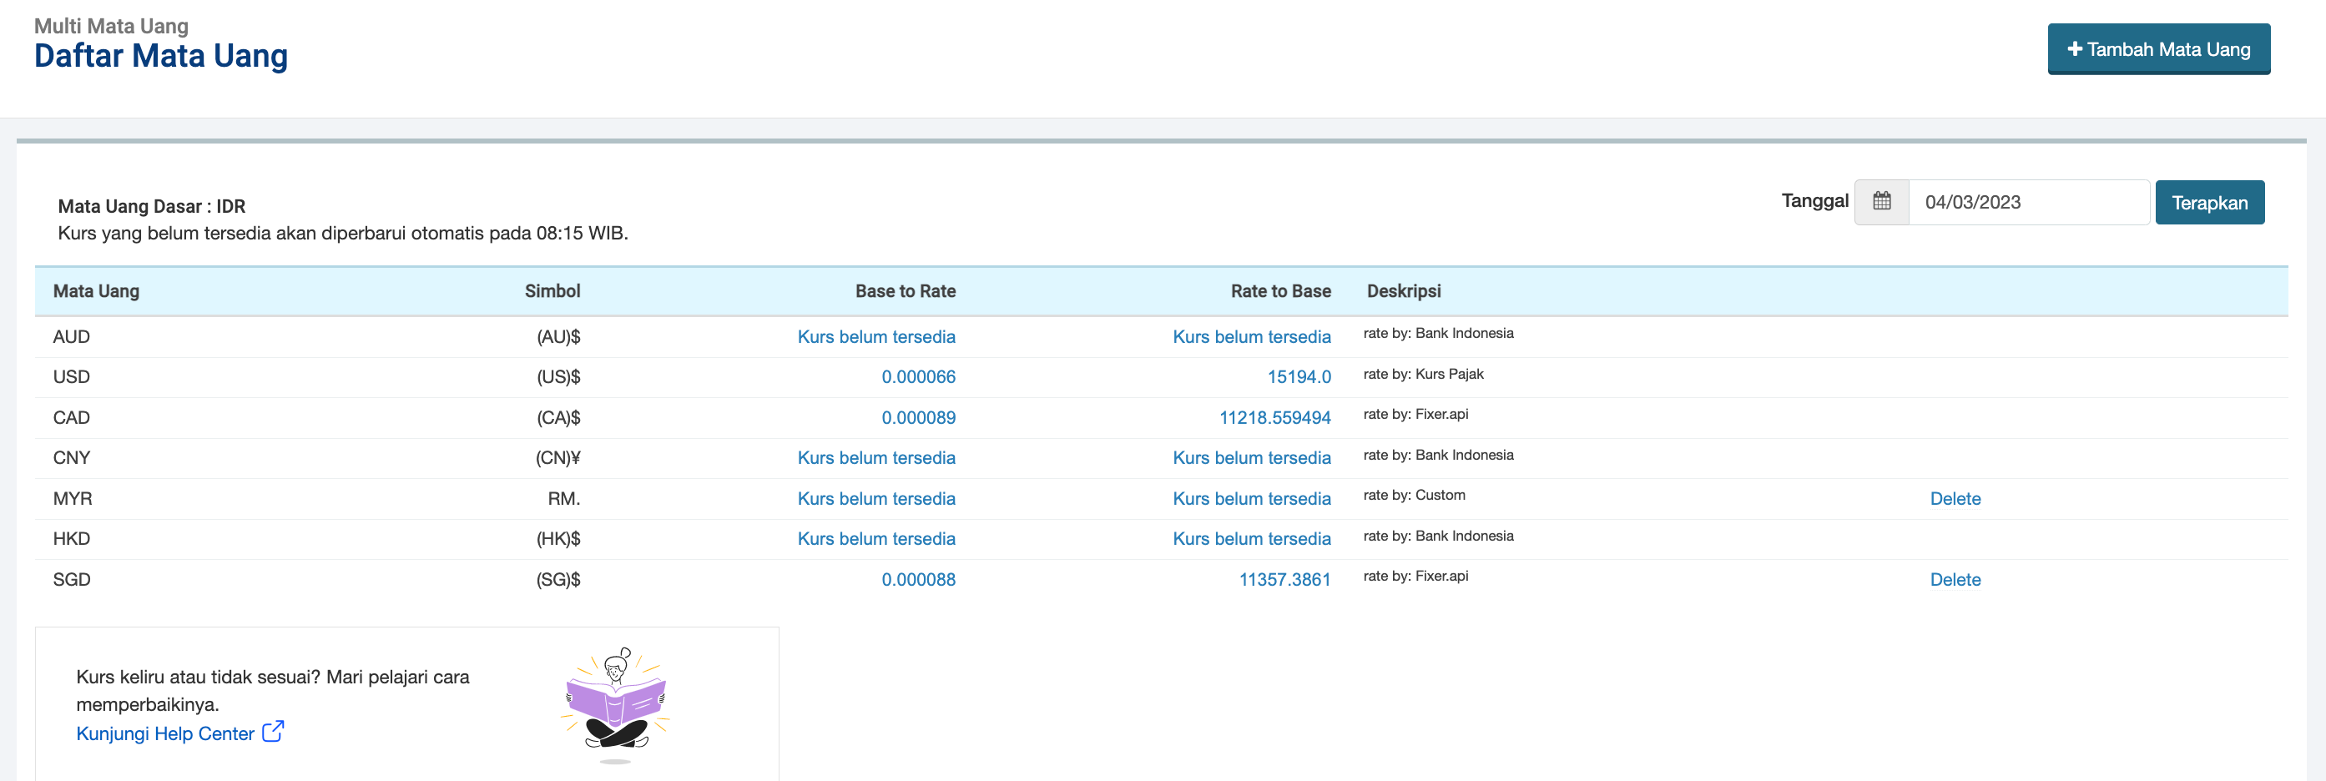Click MYR description rate by: Custom
2326x781 pixels.
(x=1414, y=495)
